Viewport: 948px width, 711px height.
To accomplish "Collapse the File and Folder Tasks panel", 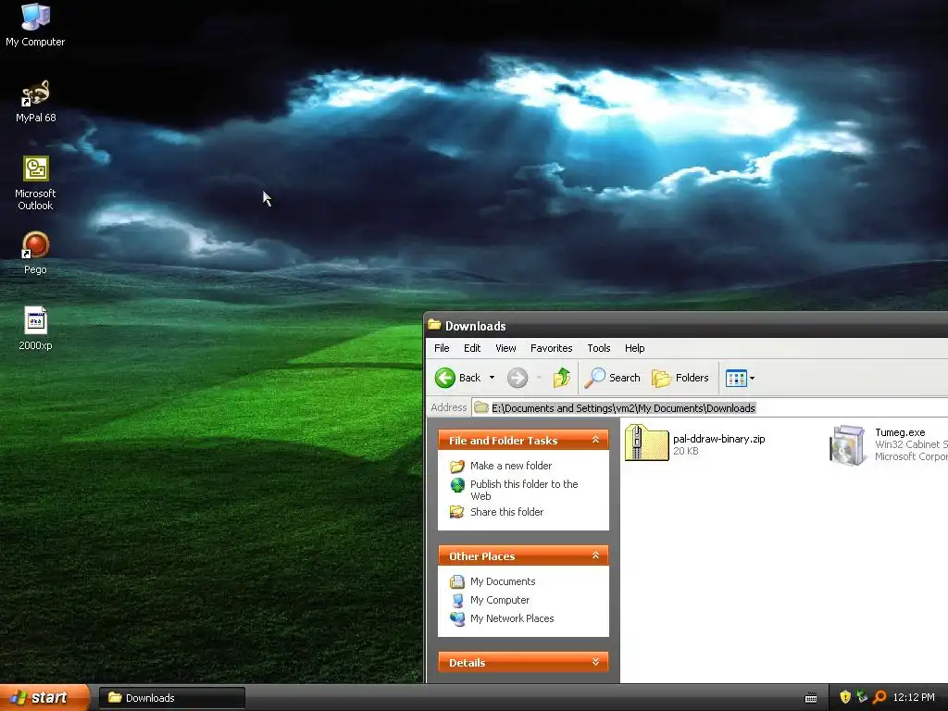I will click(x=595, y=440).
